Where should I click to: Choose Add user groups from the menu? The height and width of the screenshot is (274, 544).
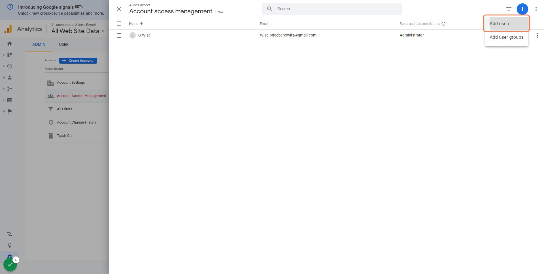click(x=506, y=37)
